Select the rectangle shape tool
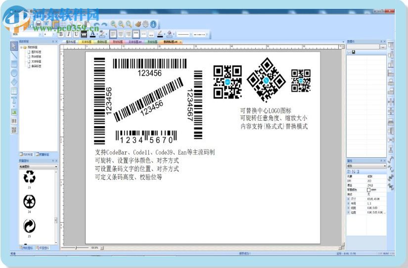The width and height of the screenshot is (408, 268). coord(14,64)
